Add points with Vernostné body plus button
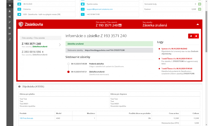 pos(200,4)
